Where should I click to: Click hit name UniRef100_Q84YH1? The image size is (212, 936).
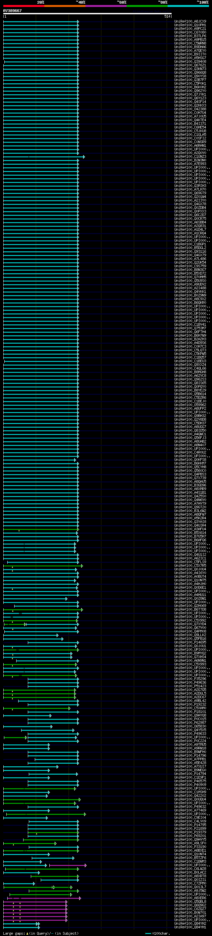(x=190, y=927)
